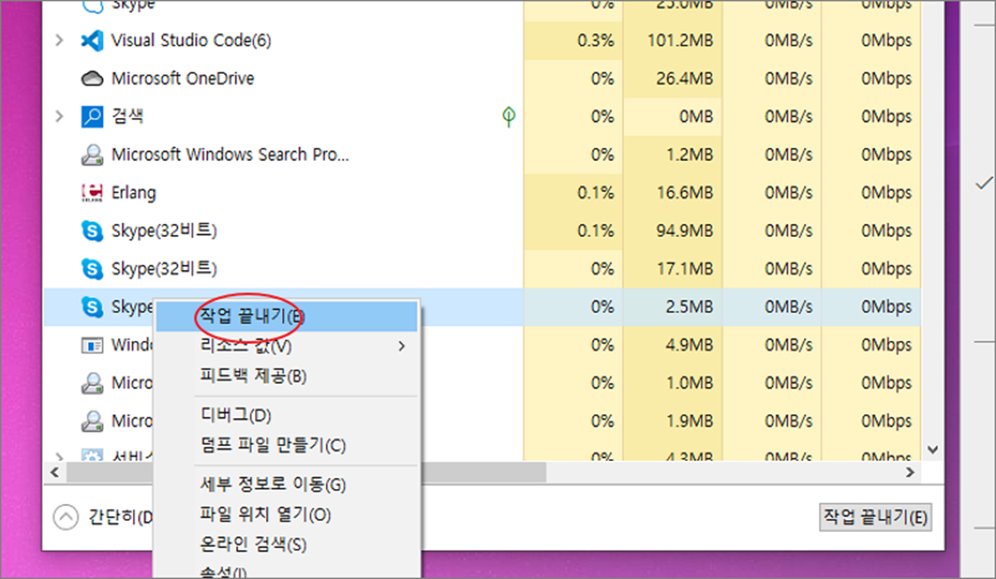Click the 101.2MB memory cell
996x579 pixels.
click(x=672, y=40)
